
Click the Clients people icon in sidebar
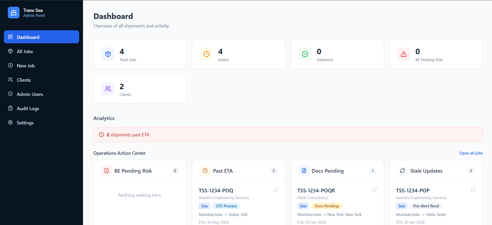10,80
